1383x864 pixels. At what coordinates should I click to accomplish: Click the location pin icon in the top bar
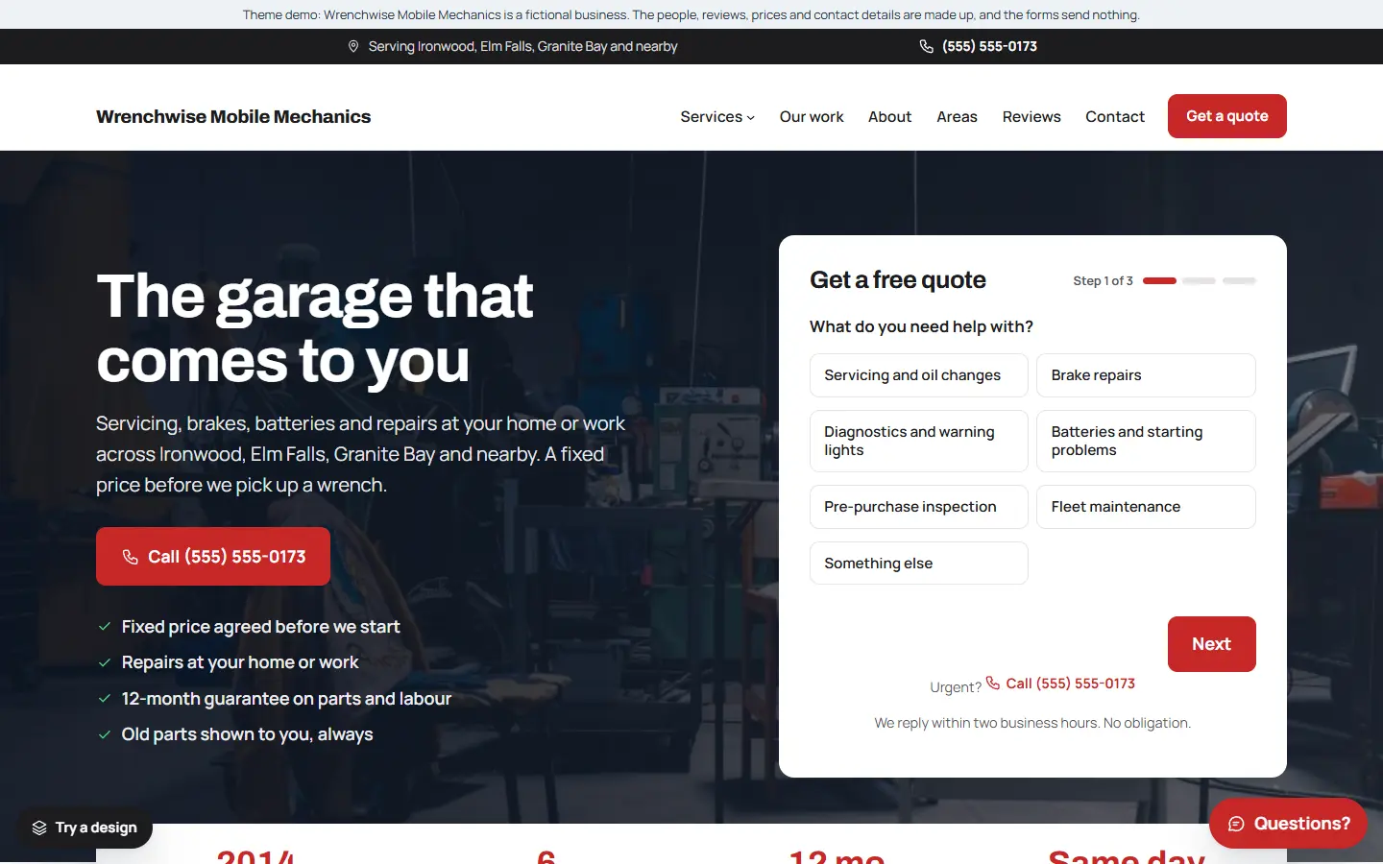tap(353, 46)
